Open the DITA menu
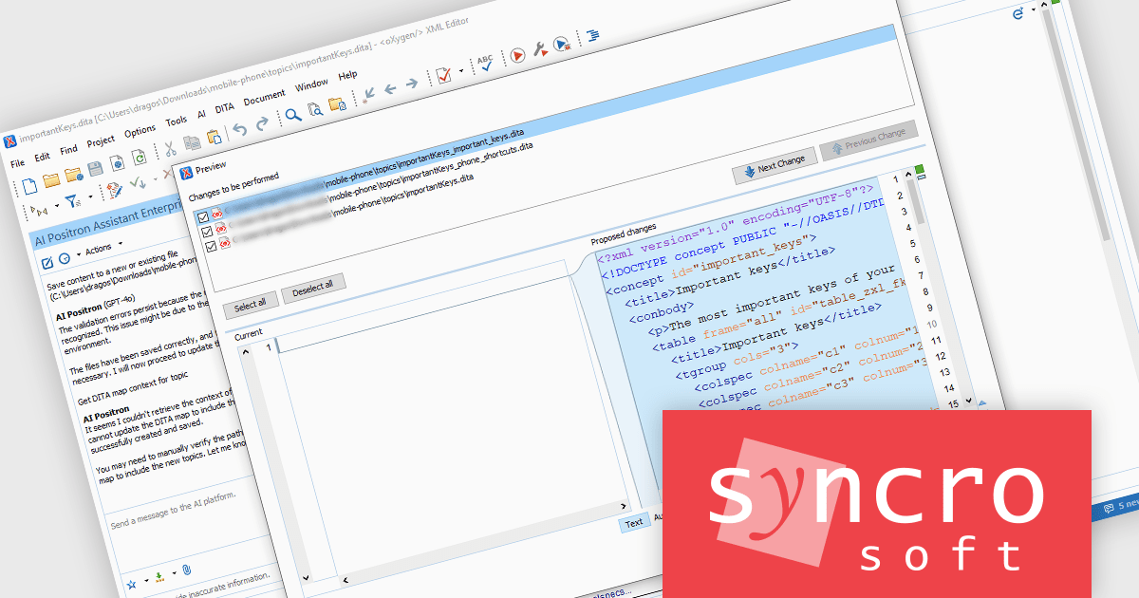The image size is (1139, 598). pyautogui.click(x=224, y=108)
